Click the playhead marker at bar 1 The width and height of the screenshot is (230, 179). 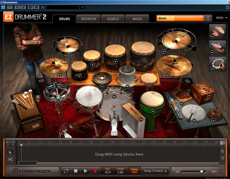click(x=22, y=145)
